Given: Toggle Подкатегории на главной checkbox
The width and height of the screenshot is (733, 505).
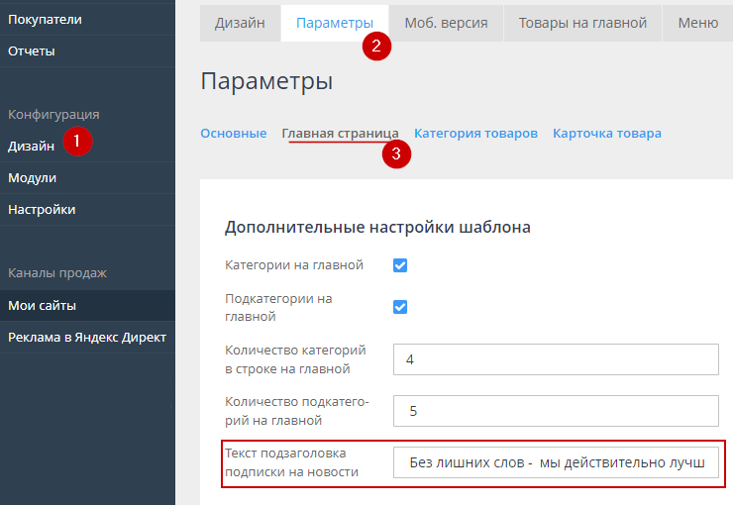Looking at the screenshot, I should pyautogui.click(x=401, y=307).
